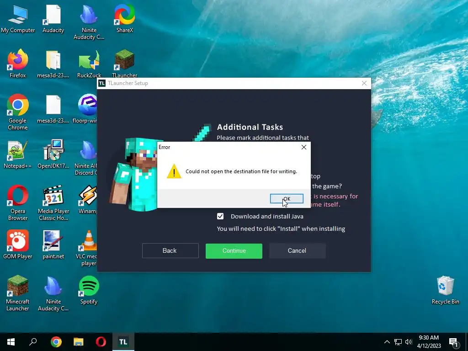Click error message about destination file
This screenshot has height=351, width=468.
point(241,171)
